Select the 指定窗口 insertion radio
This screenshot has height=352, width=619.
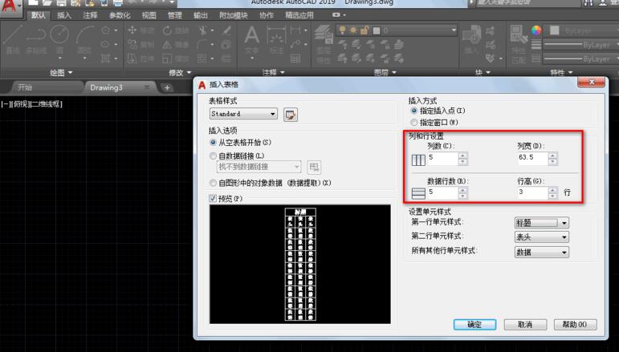(x=413, y=123)
